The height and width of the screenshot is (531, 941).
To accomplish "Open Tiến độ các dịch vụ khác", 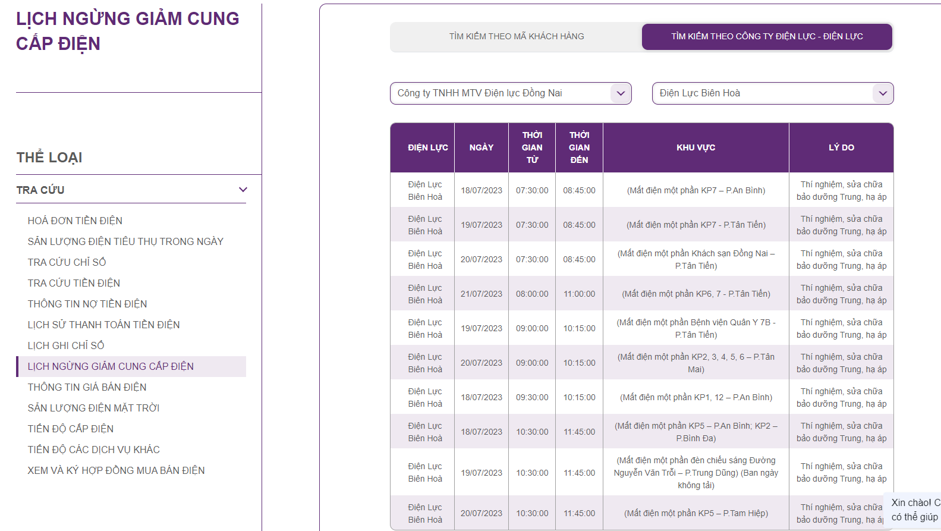I will 93,450.
